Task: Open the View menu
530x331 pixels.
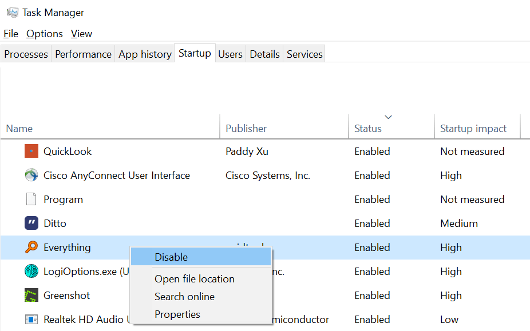Action: [x=81, y=34]
